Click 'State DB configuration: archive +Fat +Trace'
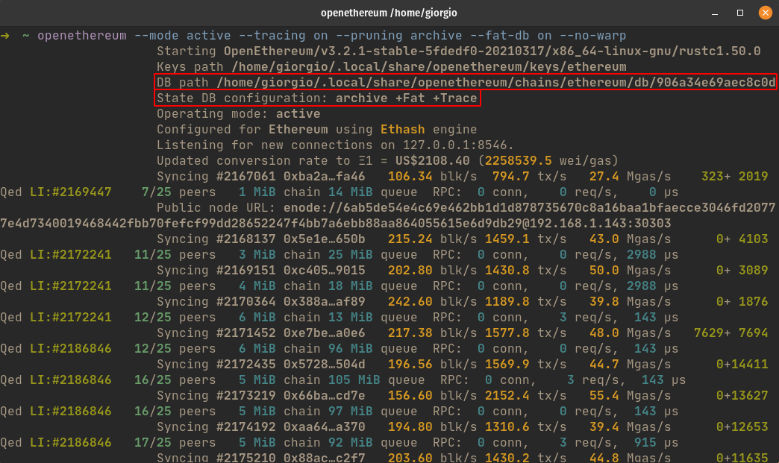The width and height of the screenshot is (779, 463). pyautogui.click(x=317, y=98)
